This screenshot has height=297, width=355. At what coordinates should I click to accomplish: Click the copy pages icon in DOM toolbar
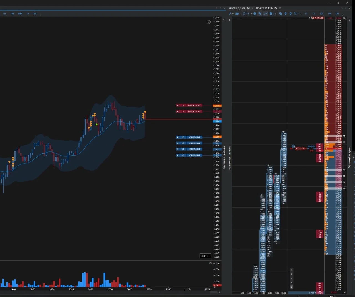[280, 14]
